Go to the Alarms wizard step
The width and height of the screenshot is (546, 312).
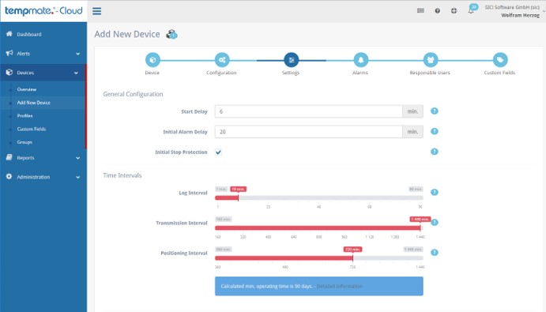coord(361,60)
